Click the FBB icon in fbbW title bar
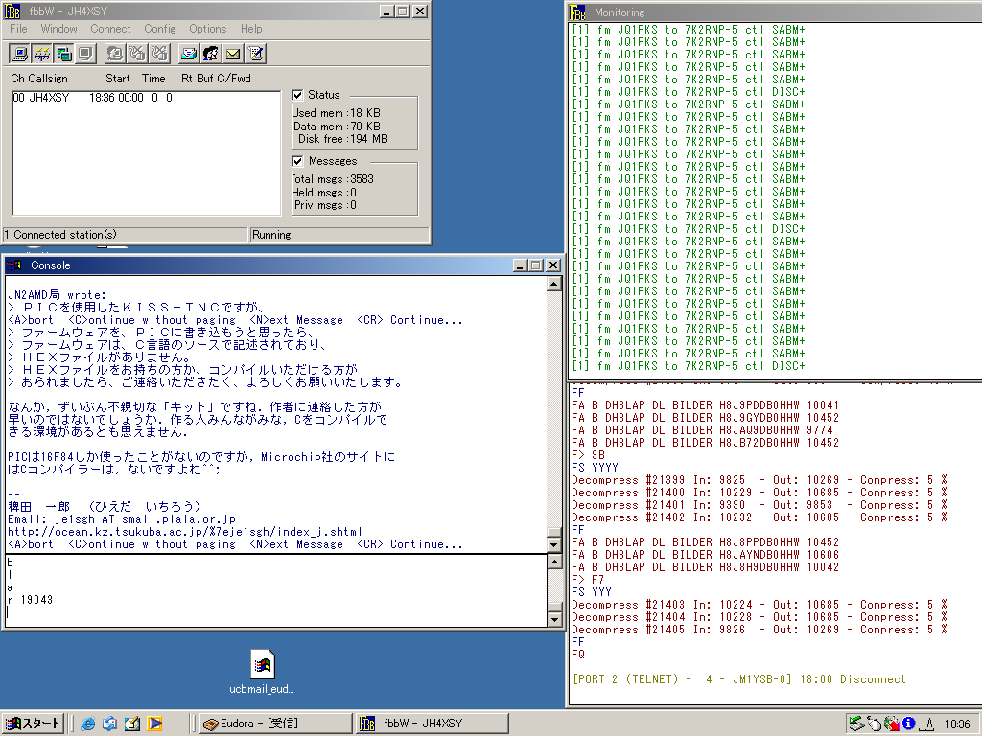Image resolution: width=982 pixels, height=736 pixels. coord(13,11)
